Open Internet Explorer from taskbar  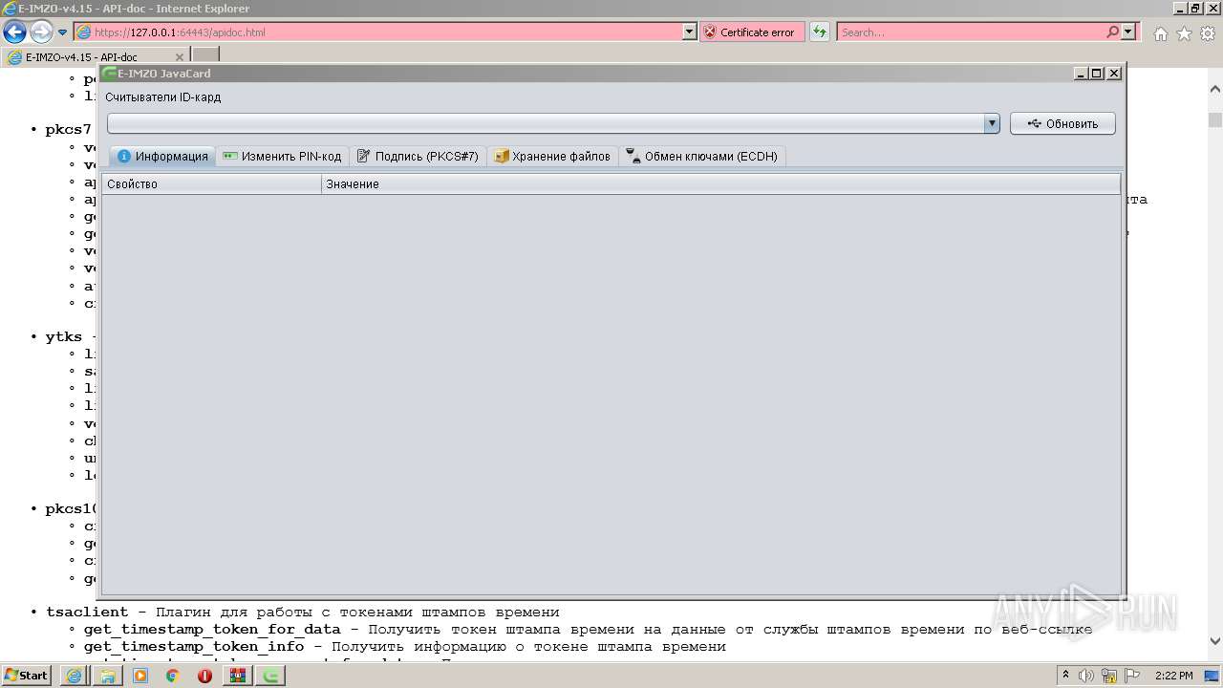(74, 676)
